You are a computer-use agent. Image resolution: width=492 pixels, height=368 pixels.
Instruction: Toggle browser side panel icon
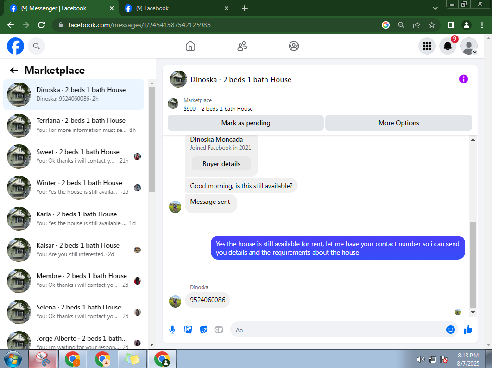451,25
